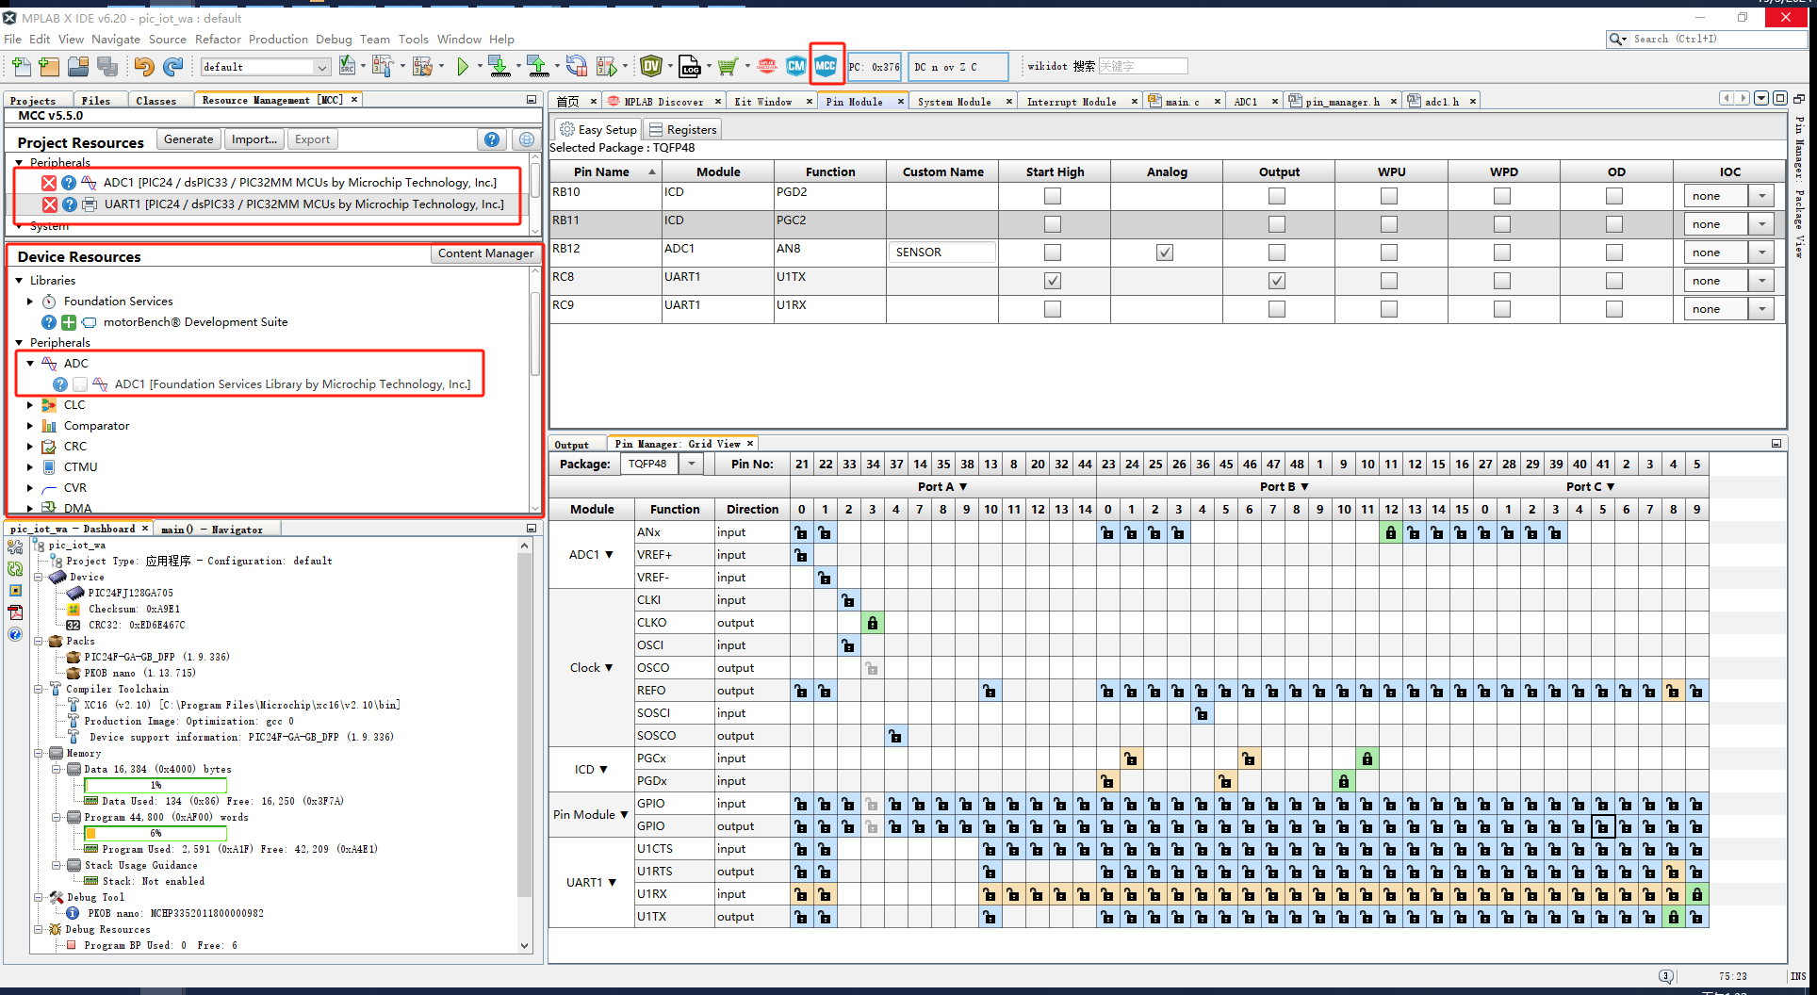Uncheck Output checkbox for RC8
Viewport: 1817px width, 995px height.
click(x=1277, y=281)
